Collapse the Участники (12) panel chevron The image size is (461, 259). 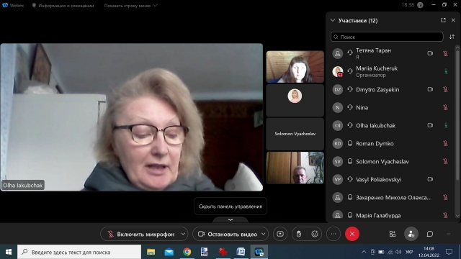[x=333, y=20]
